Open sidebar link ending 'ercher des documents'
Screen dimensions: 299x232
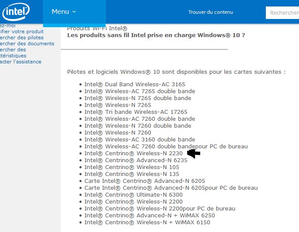tap(27, 44)
